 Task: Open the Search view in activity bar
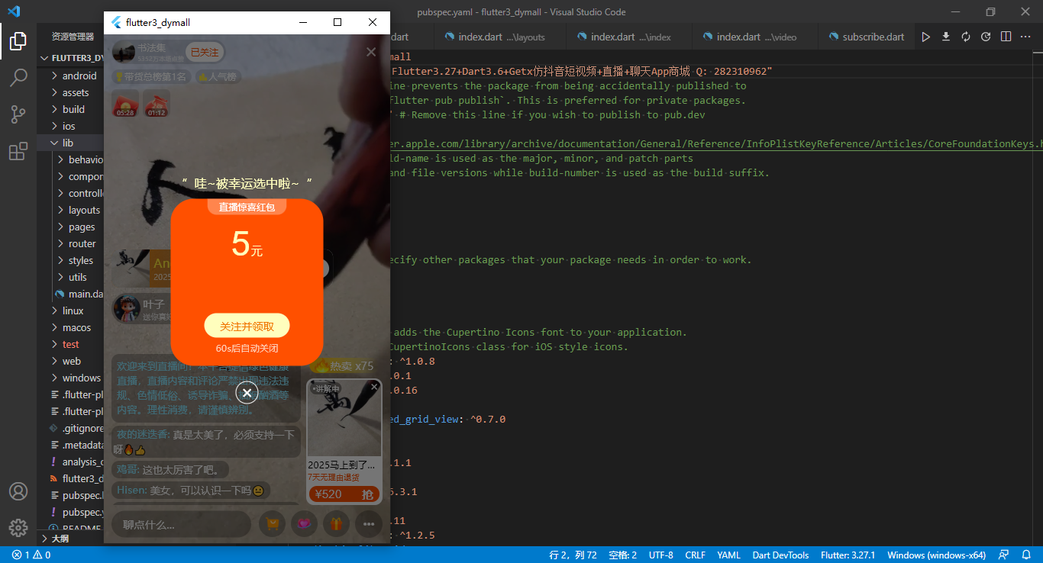tap(18, 77)
